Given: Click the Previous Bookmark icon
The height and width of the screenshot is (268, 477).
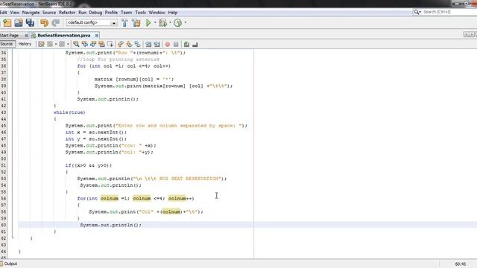Looking at the screenshot, I should click(x=121, y=45).
